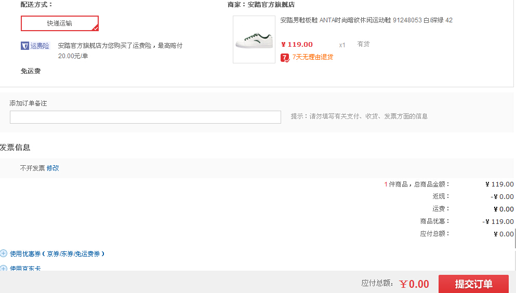Click 修改 to edit invoice info
This screenshot has width=516, height=293.
point(52,168)
